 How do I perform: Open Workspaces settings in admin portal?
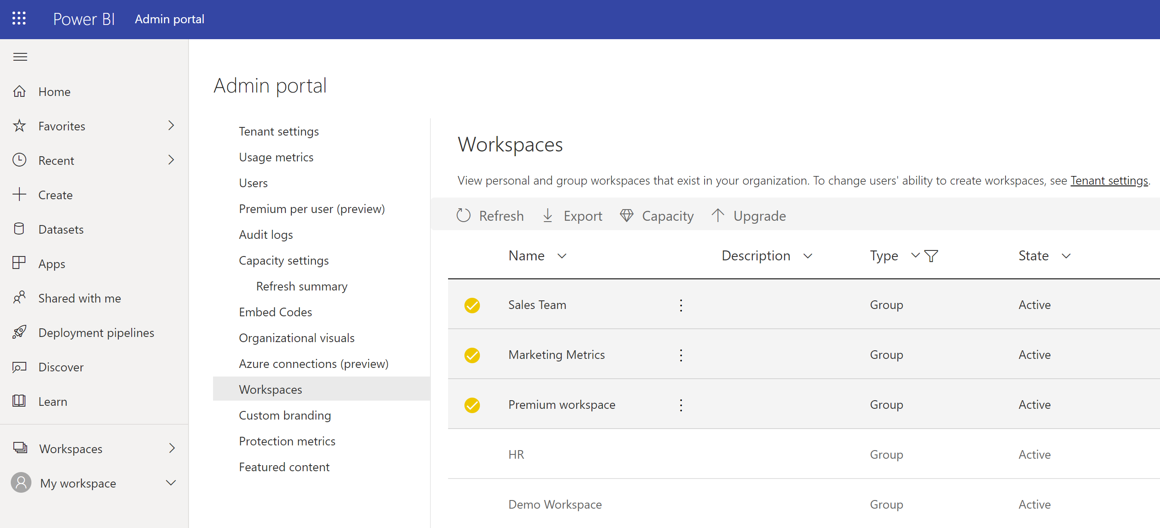(x=270, y=389)
